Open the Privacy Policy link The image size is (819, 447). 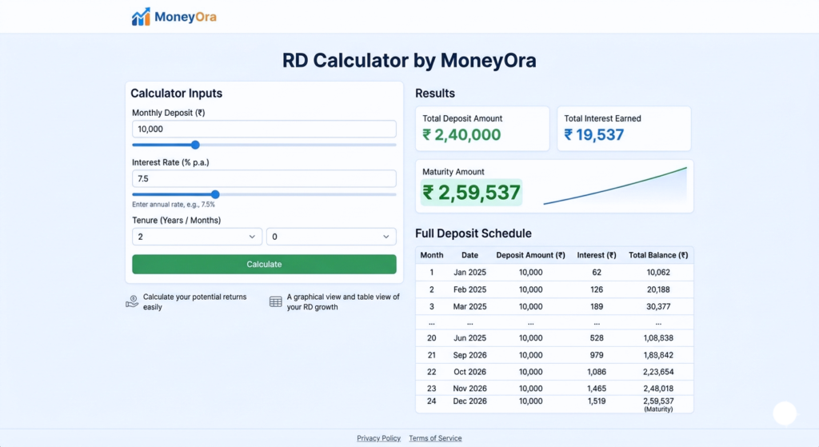click(378, 438)
